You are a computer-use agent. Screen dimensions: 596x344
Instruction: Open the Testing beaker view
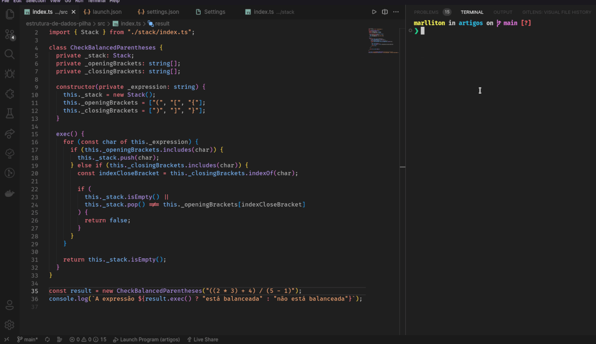click(9, 114)
